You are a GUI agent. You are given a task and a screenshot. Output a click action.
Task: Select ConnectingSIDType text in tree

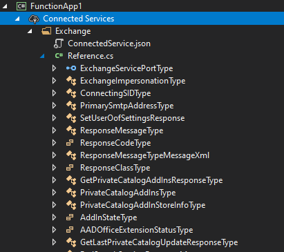[x=115, y=93]
